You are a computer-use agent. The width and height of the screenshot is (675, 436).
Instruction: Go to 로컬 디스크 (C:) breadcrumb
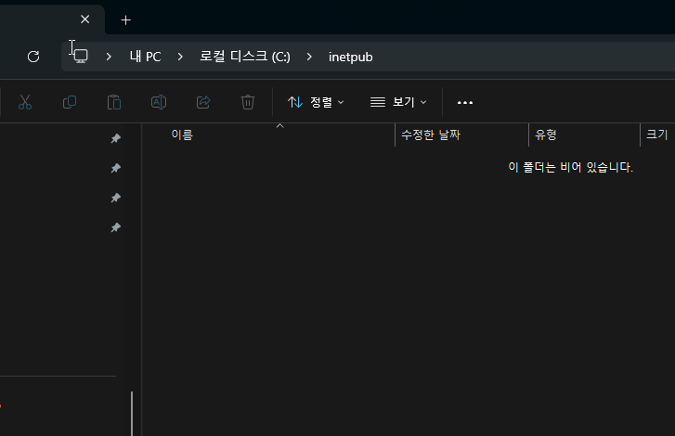point(245,57)
